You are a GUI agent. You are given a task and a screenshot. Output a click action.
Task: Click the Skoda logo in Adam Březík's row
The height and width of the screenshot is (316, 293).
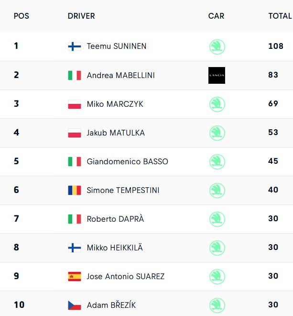[x=217, y=305]
